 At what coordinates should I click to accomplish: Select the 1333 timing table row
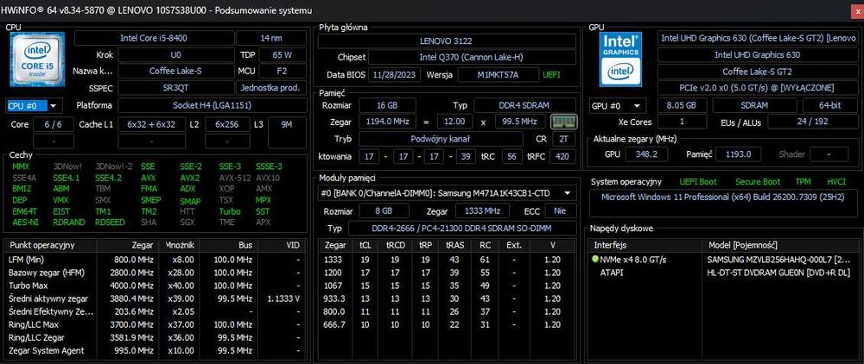447,260
